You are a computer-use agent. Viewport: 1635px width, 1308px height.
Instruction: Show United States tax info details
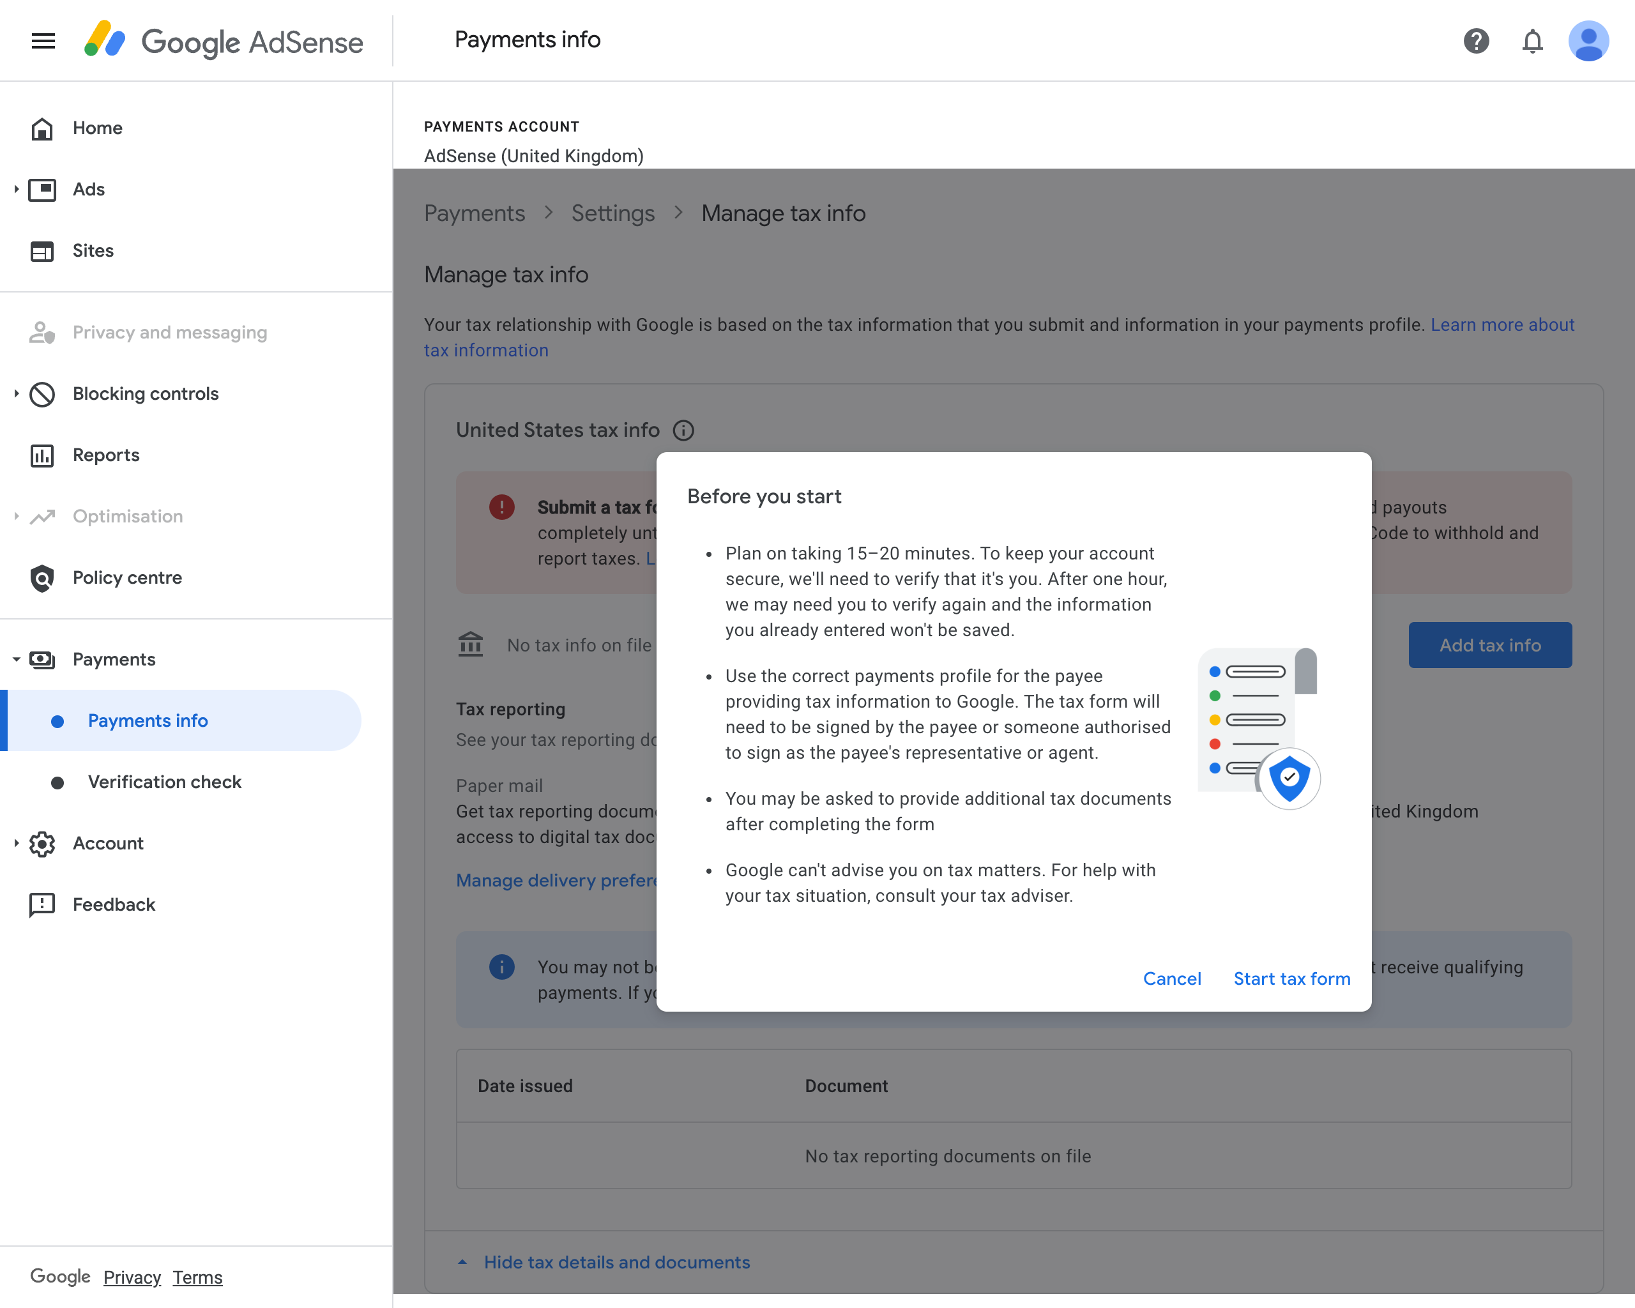tap(683, 430)
